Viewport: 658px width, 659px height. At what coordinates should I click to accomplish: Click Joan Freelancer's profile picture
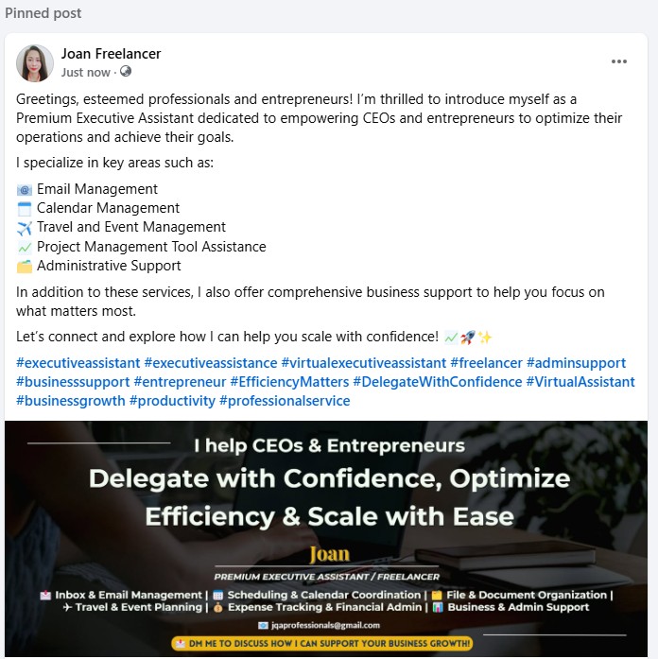tap(35, 63)
